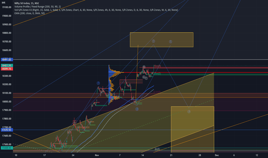Click the Nifty 50 Index, 15, NSE title
The image size is (268, 158).
point(27,3)
